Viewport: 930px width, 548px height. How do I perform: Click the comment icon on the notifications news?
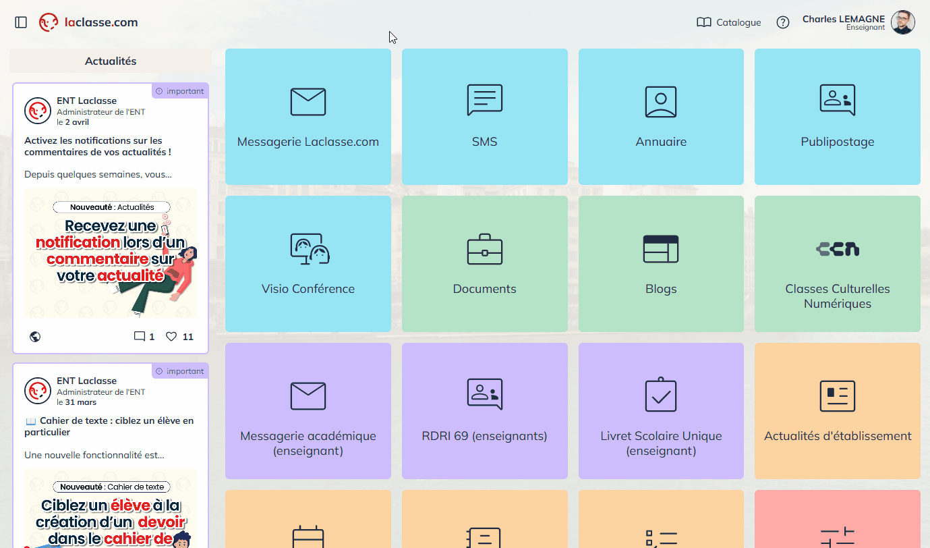coord(140,337)
